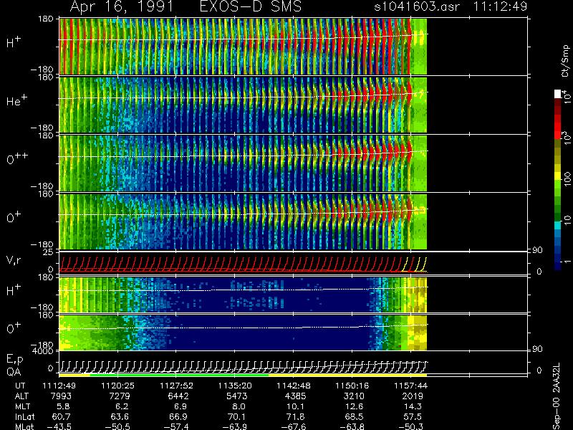Select InLat value '63.6'
Screen dimensions: 573x430
point(120,417)
